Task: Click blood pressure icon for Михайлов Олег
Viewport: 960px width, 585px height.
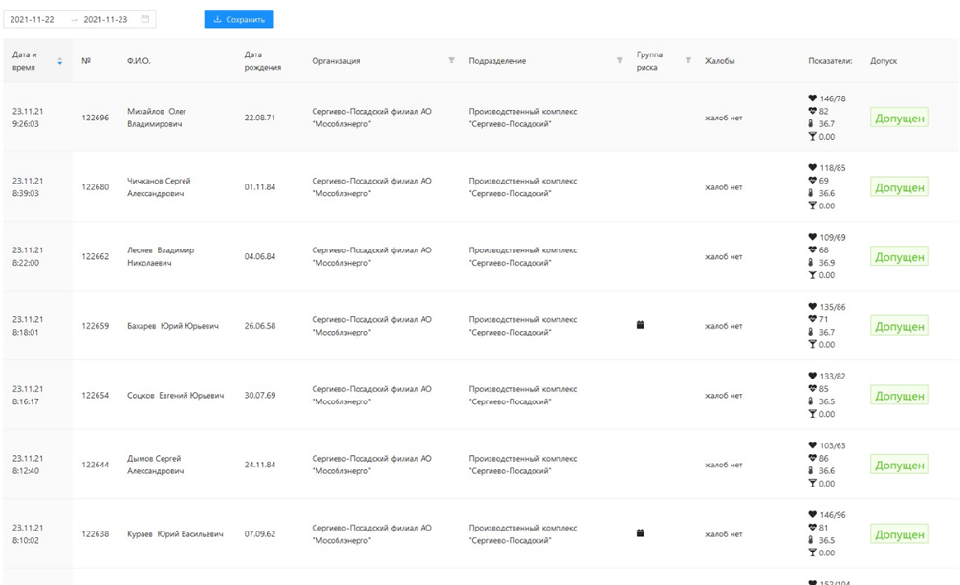Action: 813,98
